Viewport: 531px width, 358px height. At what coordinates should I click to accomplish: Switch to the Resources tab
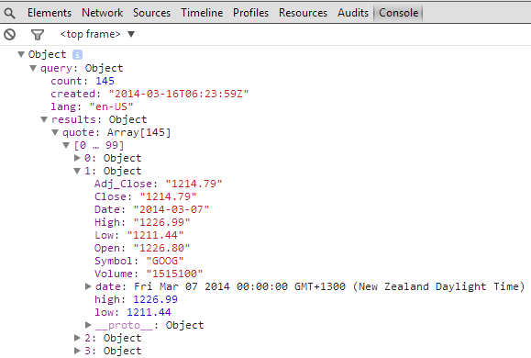[303, 13]
